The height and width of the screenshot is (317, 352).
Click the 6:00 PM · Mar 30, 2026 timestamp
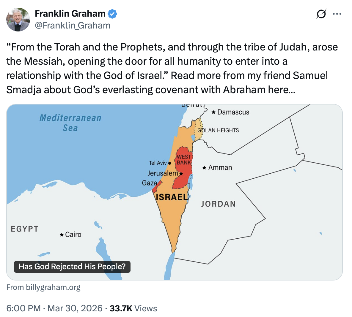(54, 308)
